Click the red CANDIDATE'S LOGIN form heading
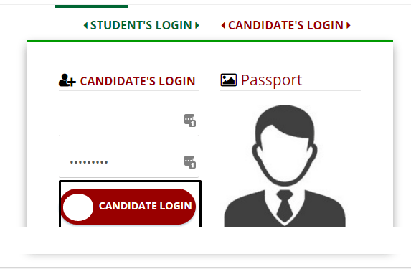 (138, 81)
